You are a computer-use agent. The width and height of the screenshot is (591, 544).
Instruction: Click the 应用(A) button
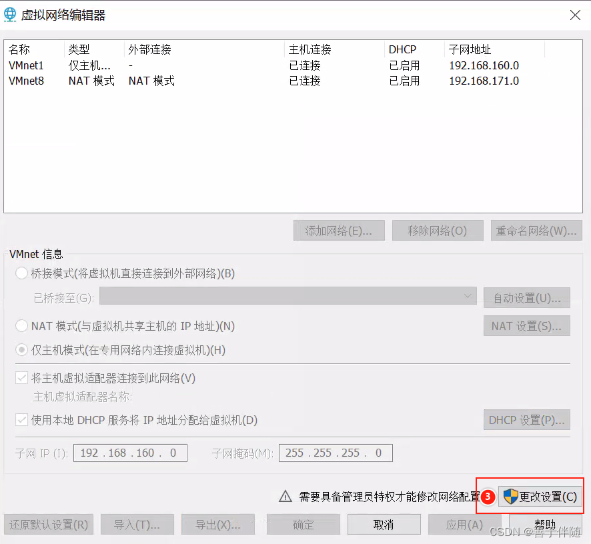(465, 525)
